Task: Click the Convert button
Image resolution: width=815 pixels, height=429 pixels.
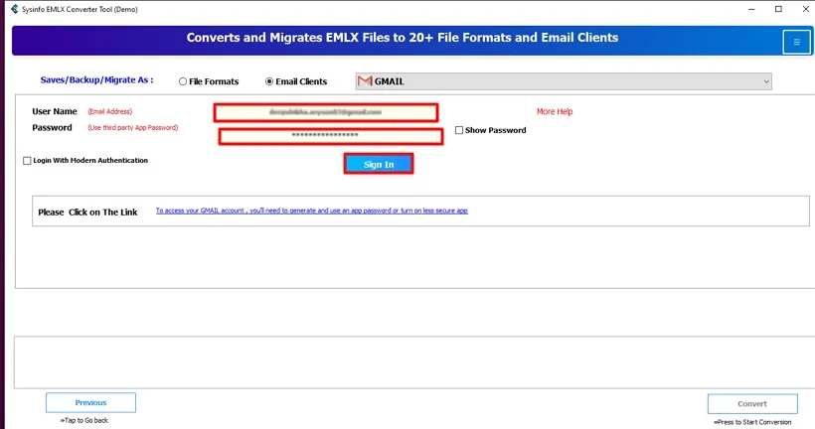Action: coord(752,403)
